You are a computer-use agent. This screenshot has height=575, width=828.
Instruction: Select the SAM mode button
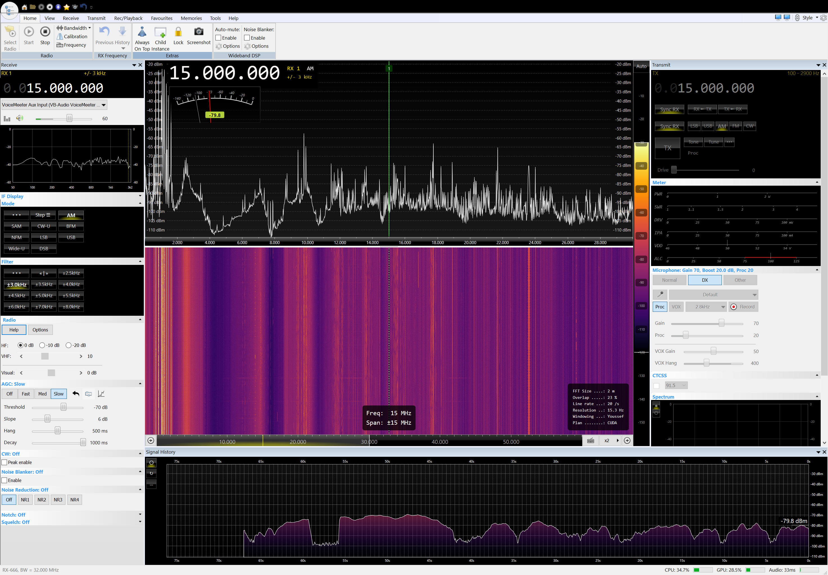point(17,226)
